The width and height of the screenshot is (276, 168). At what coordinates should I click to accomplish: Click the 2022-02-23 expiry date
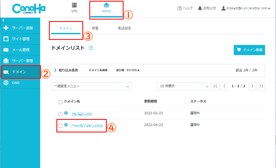click(154, 113)
